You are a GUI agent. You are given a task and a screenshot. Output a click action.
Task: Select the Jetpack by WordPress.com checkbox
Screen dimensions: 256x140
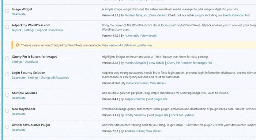[x=7, y=27]
